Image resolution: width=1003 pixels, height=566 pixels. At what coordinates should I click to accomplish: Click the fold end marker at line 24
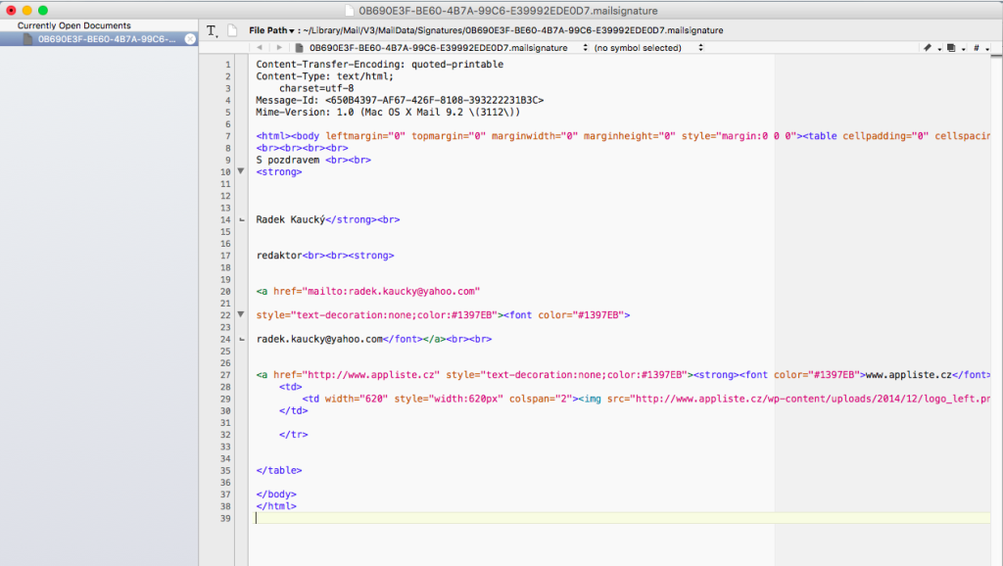(242, 339)
